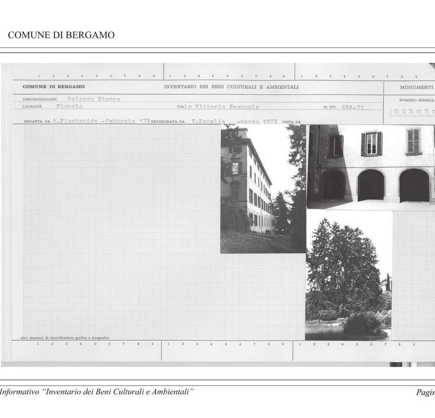Click the LOCALITÀ label
The image size is (435, 418).
coord(32,106)
